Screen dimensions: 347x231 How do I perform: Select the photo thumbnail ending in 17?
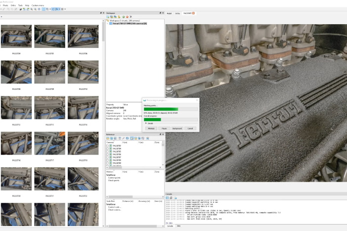[x=49, y=143]
